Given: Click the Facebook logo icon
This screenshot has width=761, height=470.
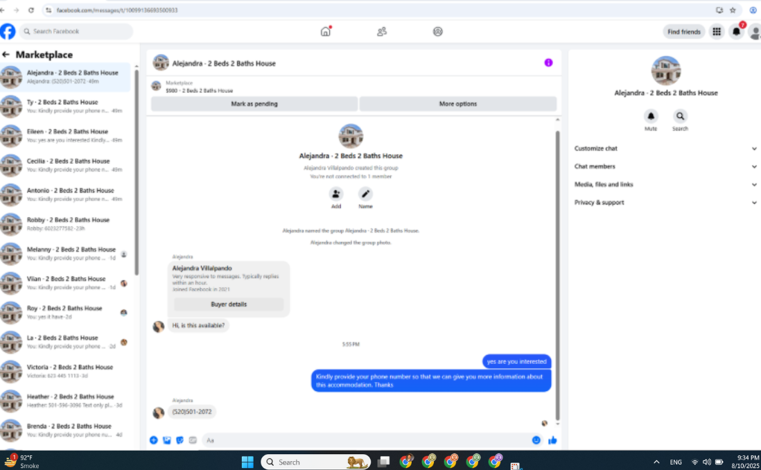Looking at the screenshot, I should 8,32.
